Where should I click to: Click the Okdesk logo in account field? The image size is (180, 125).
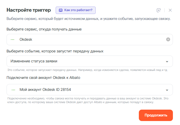[x=12, y=90]
